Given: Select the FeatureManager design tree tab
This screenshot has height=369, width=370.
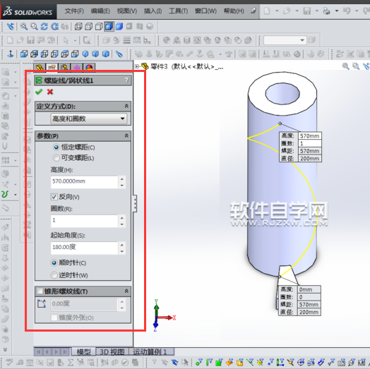Looking at the screenshot, I should (40, 68).
